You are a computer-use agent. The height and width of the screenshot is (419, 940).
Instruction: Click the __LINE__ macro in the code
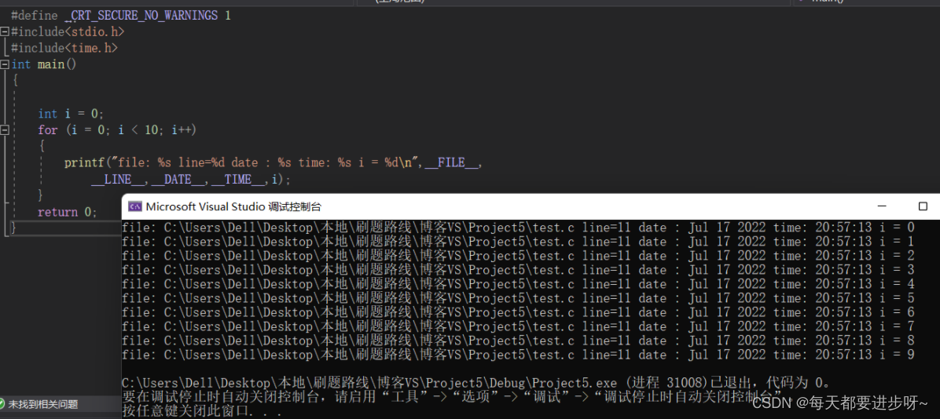click(118, 180)
